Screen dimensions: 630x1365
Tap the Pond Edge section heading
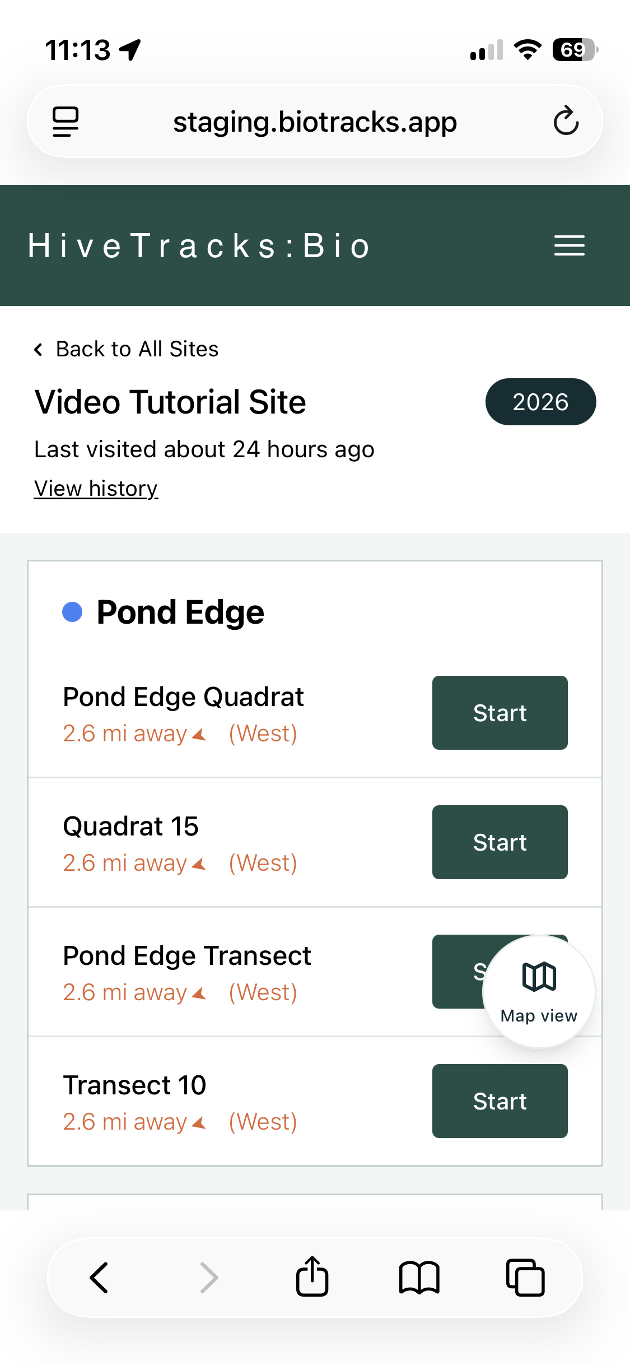(x=180, y=612)
